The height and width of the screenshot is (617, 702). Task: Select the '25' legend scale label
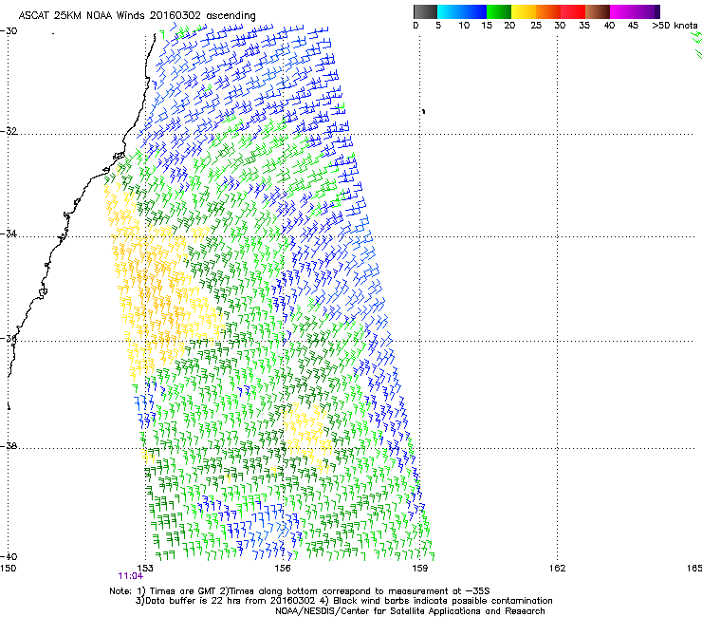[536, 26]
